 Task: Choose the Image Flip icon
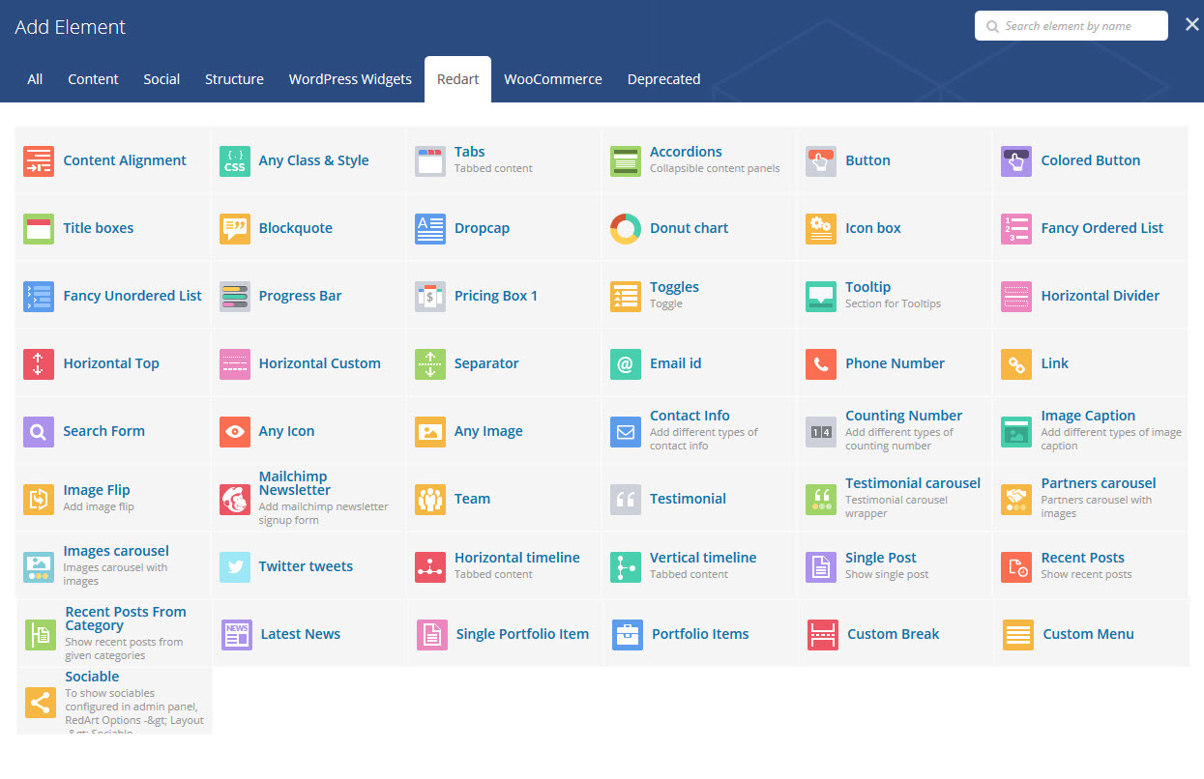[x=39, y=500]
